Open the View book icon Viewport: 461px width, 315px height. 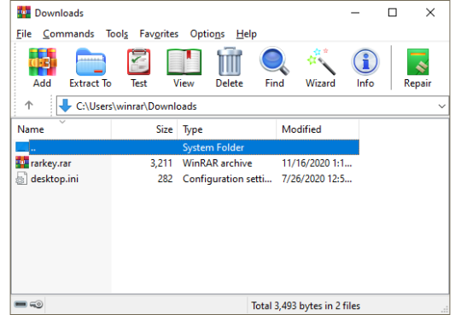pyautogui.click(x=184, y=62)
